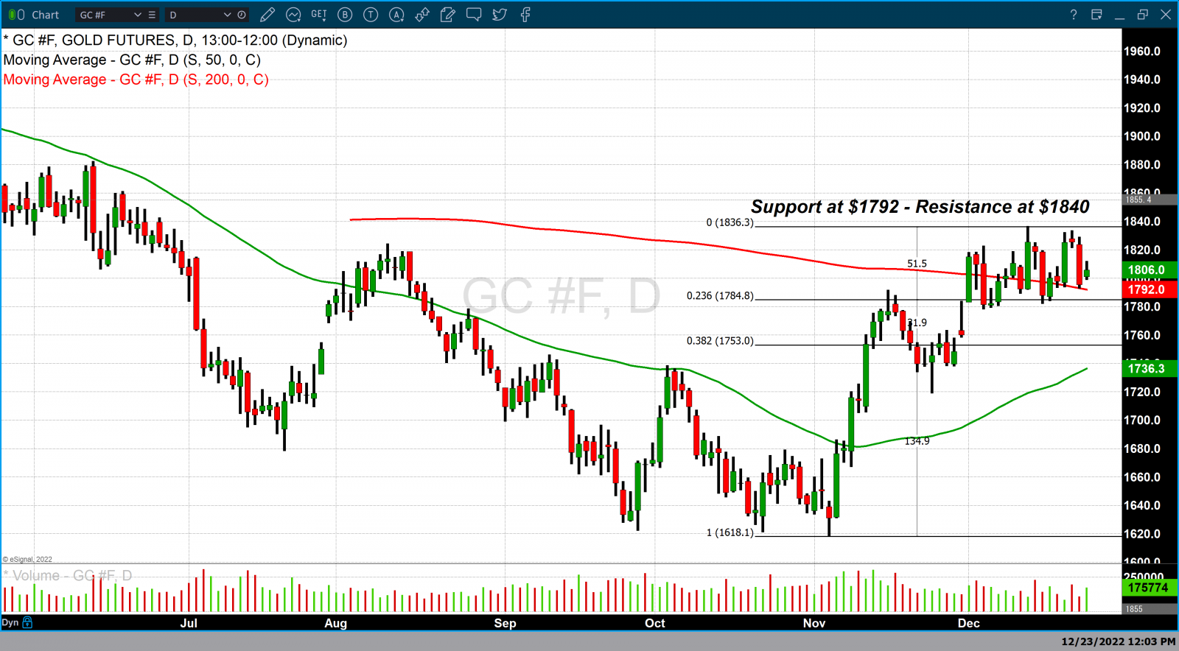Click the circled B toolbar icon
Screen dimensions: 1179x651
(x=345, y=15)
